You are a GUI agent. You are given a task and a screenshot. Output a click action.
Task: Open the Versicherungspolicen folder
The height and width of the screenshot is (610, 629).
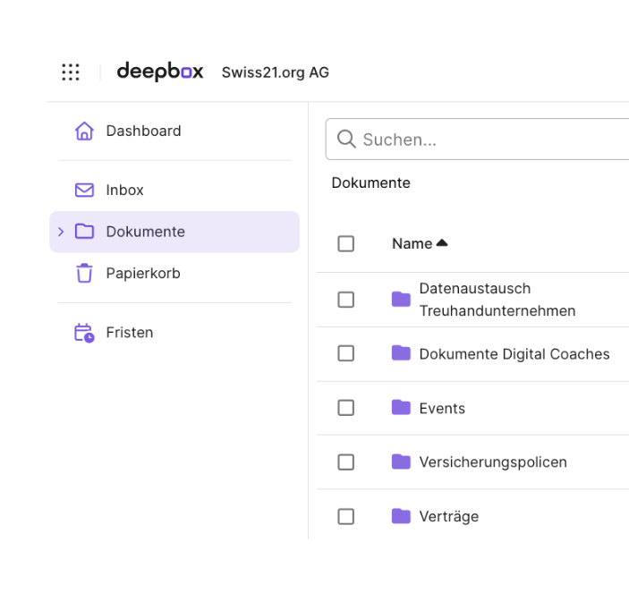coord(493,462)
